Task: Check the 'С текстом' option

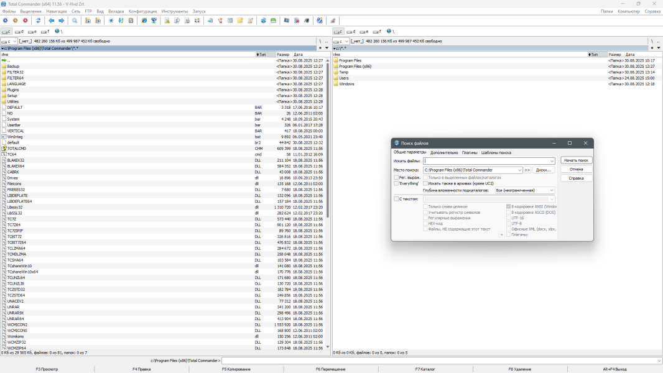Action: coord(396,199)
